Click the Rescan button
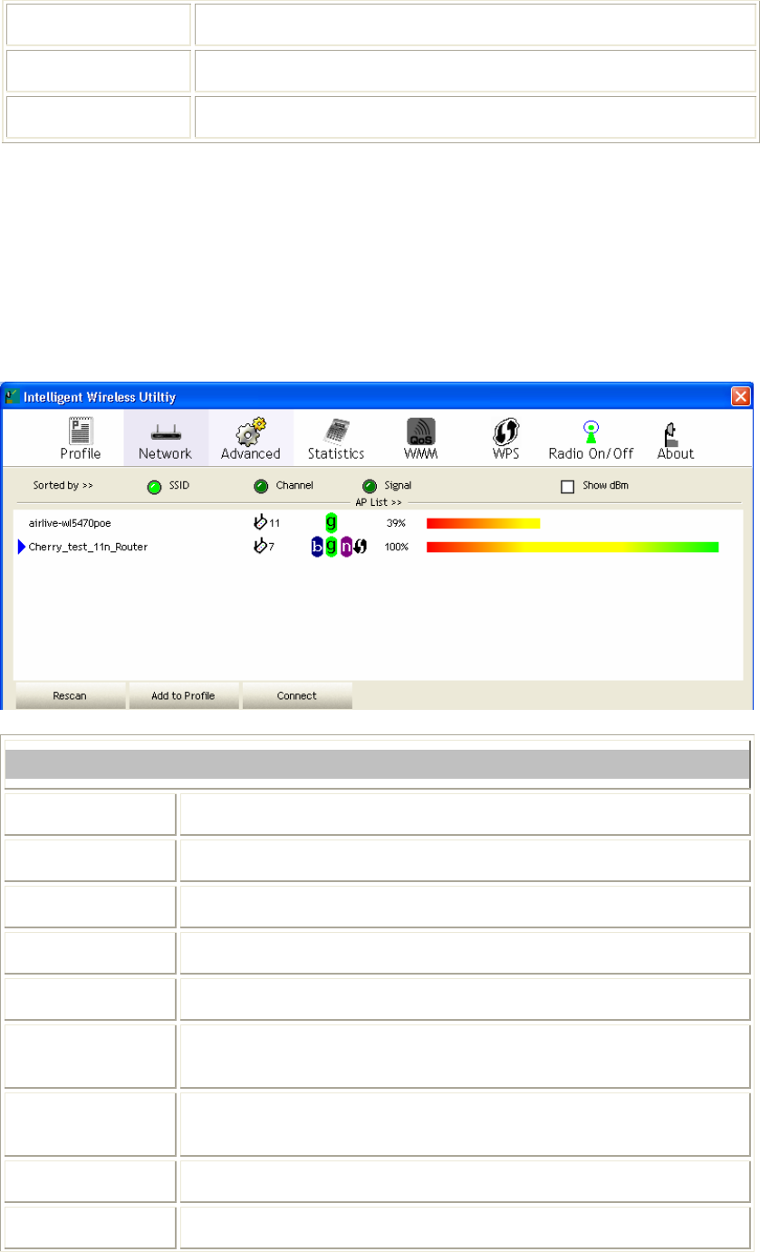 coord(70,695)
